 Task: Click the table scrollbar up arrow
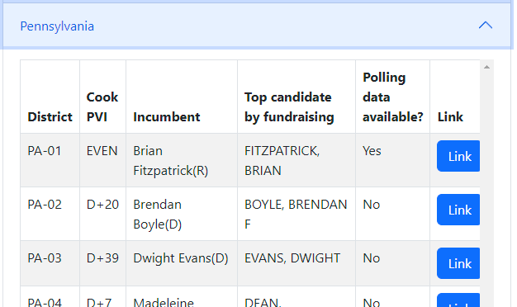[486, 67]
